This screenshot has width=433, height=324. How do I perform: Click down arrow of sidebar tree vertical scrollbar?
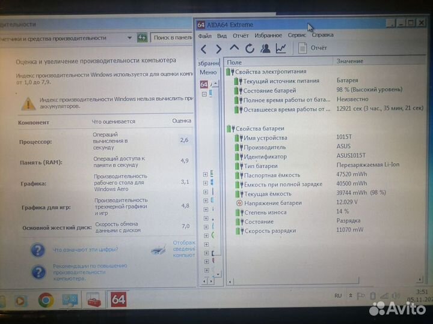coord(218,274)
